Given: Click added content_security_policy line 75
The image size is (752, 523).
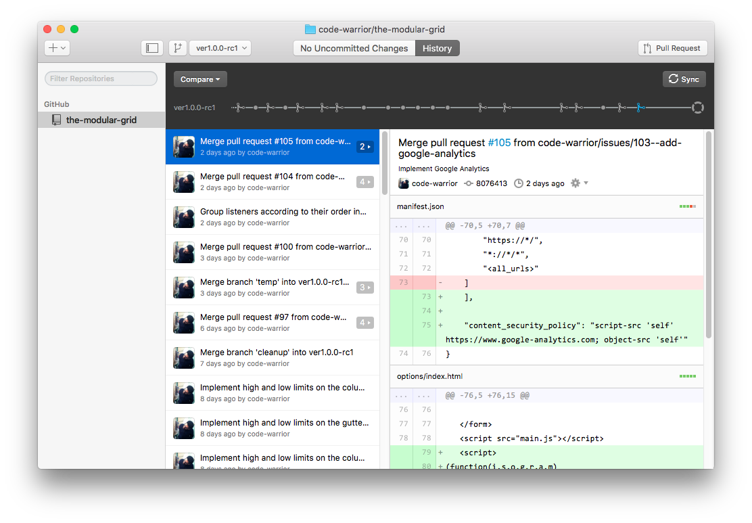Looking at the screenshot, I should tap(546, 332).
